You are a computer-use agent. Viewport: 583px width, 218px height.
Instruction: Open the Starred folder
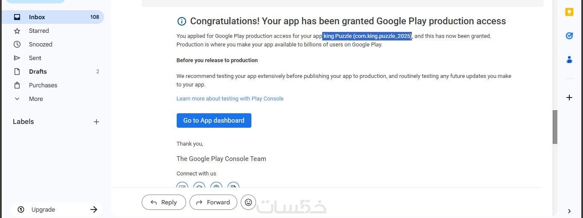(39, 31)
